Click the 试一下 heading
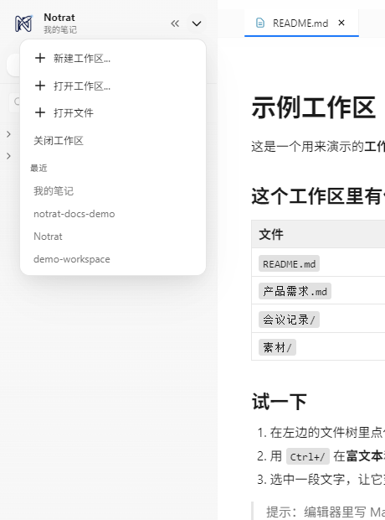Image resolution: width=385 pixels, height=520 pixels. (x=280, y=402)
